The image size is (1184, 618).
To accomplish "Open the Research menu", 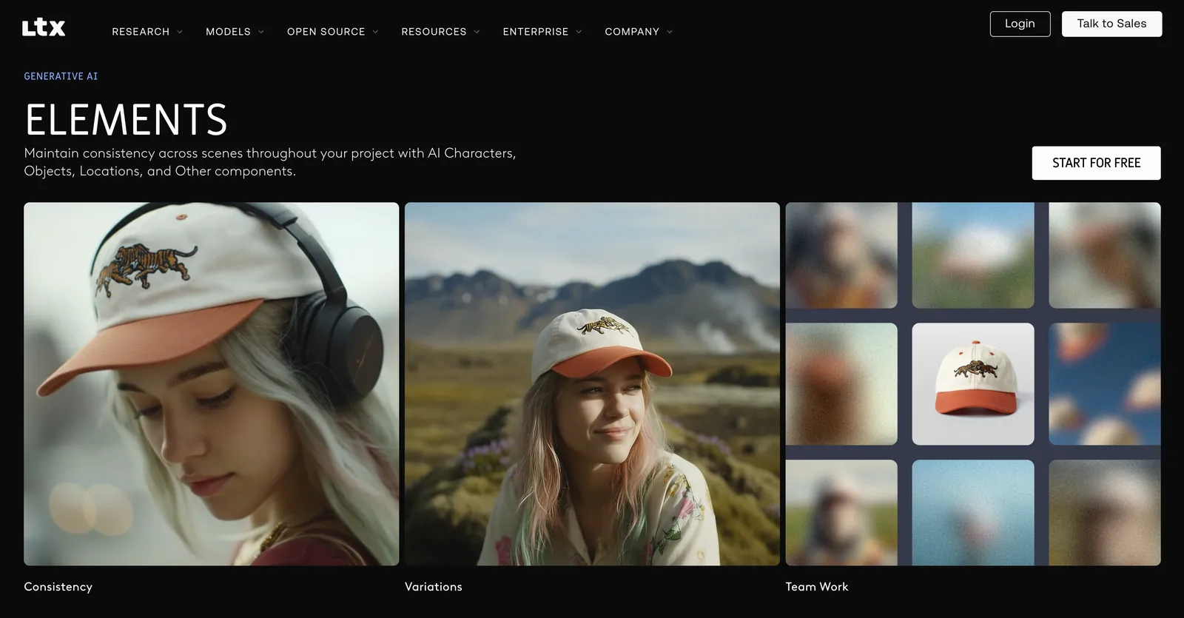I will (147, 32).
